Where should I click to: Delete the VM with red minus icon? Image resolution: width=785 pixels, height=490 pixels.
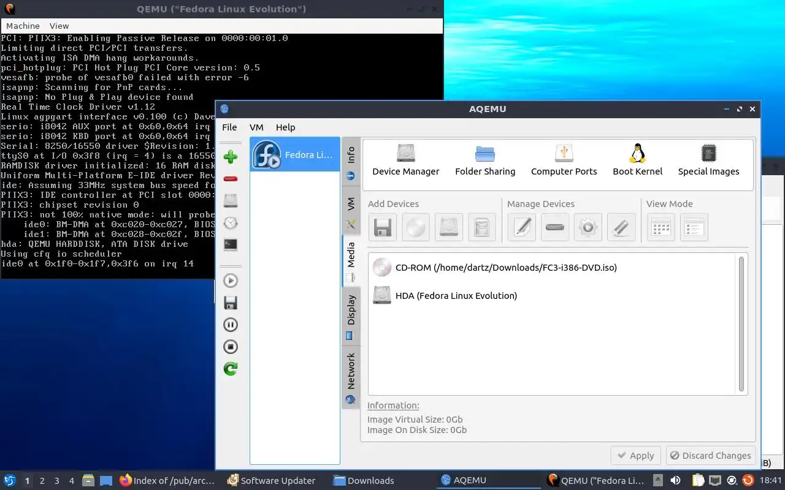click(231, 179)
